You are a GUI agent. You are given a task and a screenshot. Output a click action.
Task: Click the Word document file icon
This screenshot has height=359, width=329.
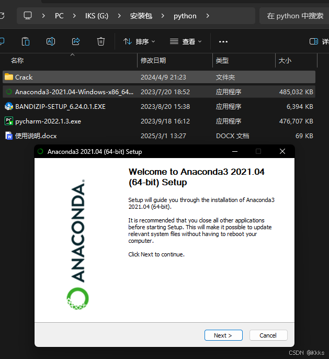(9, 136)
